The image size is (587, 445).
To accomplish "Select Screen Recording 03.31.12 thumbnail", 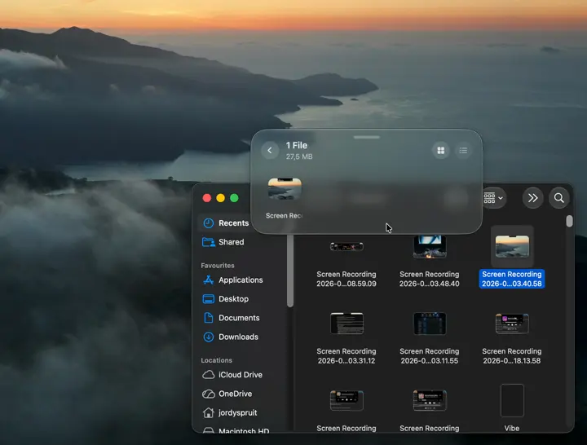I will 346,324.
